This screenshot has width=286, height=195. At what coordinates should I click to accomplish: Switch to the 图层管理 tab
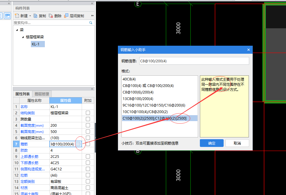coord(42,94)
